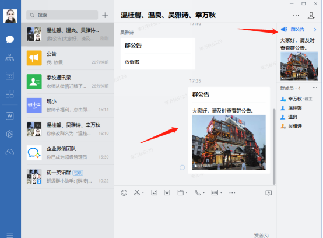Click sender name 吴雅诗 above message
The image size is (323, 238).
pos(127,33)
